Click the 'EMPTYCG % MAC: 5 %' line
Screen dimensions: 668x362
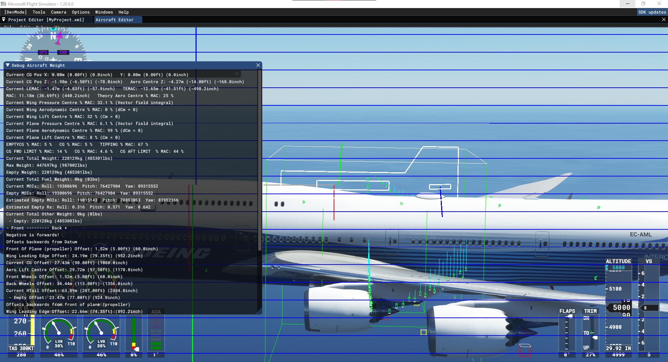[77, 144]
